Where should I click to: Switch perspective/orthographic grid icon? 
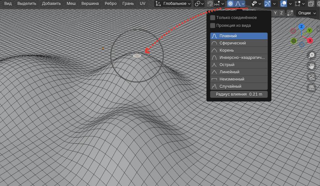[311, 88]
